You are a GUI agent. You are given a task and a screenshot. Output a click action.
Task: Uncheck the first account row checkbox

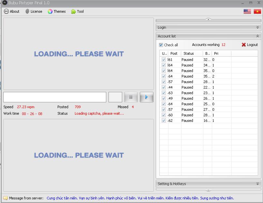pos(164,60)
